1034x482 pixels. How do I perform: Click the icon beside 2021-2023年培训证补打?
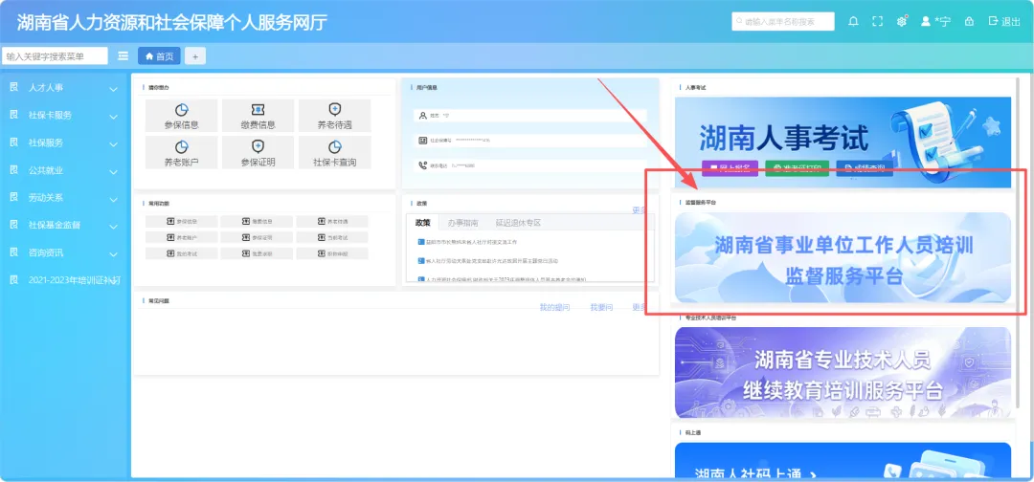point(13,280)
